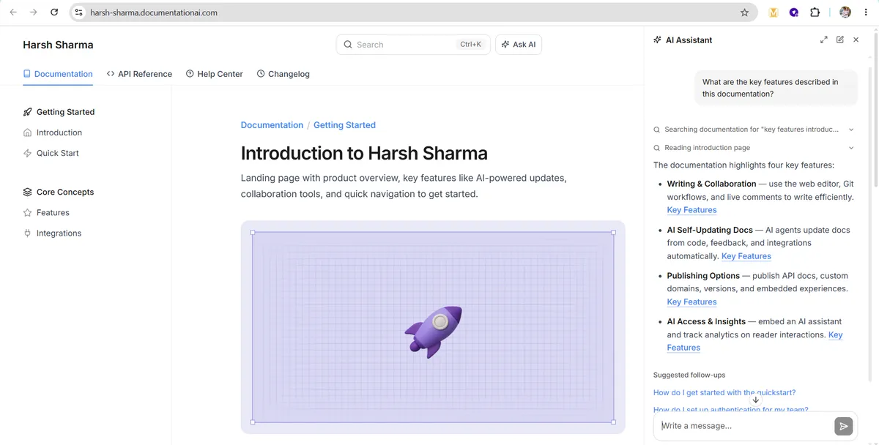This screenshot has width=879, height=445.
Task: Click the Getting Started breadcrumb link
Action: [344, 125]
